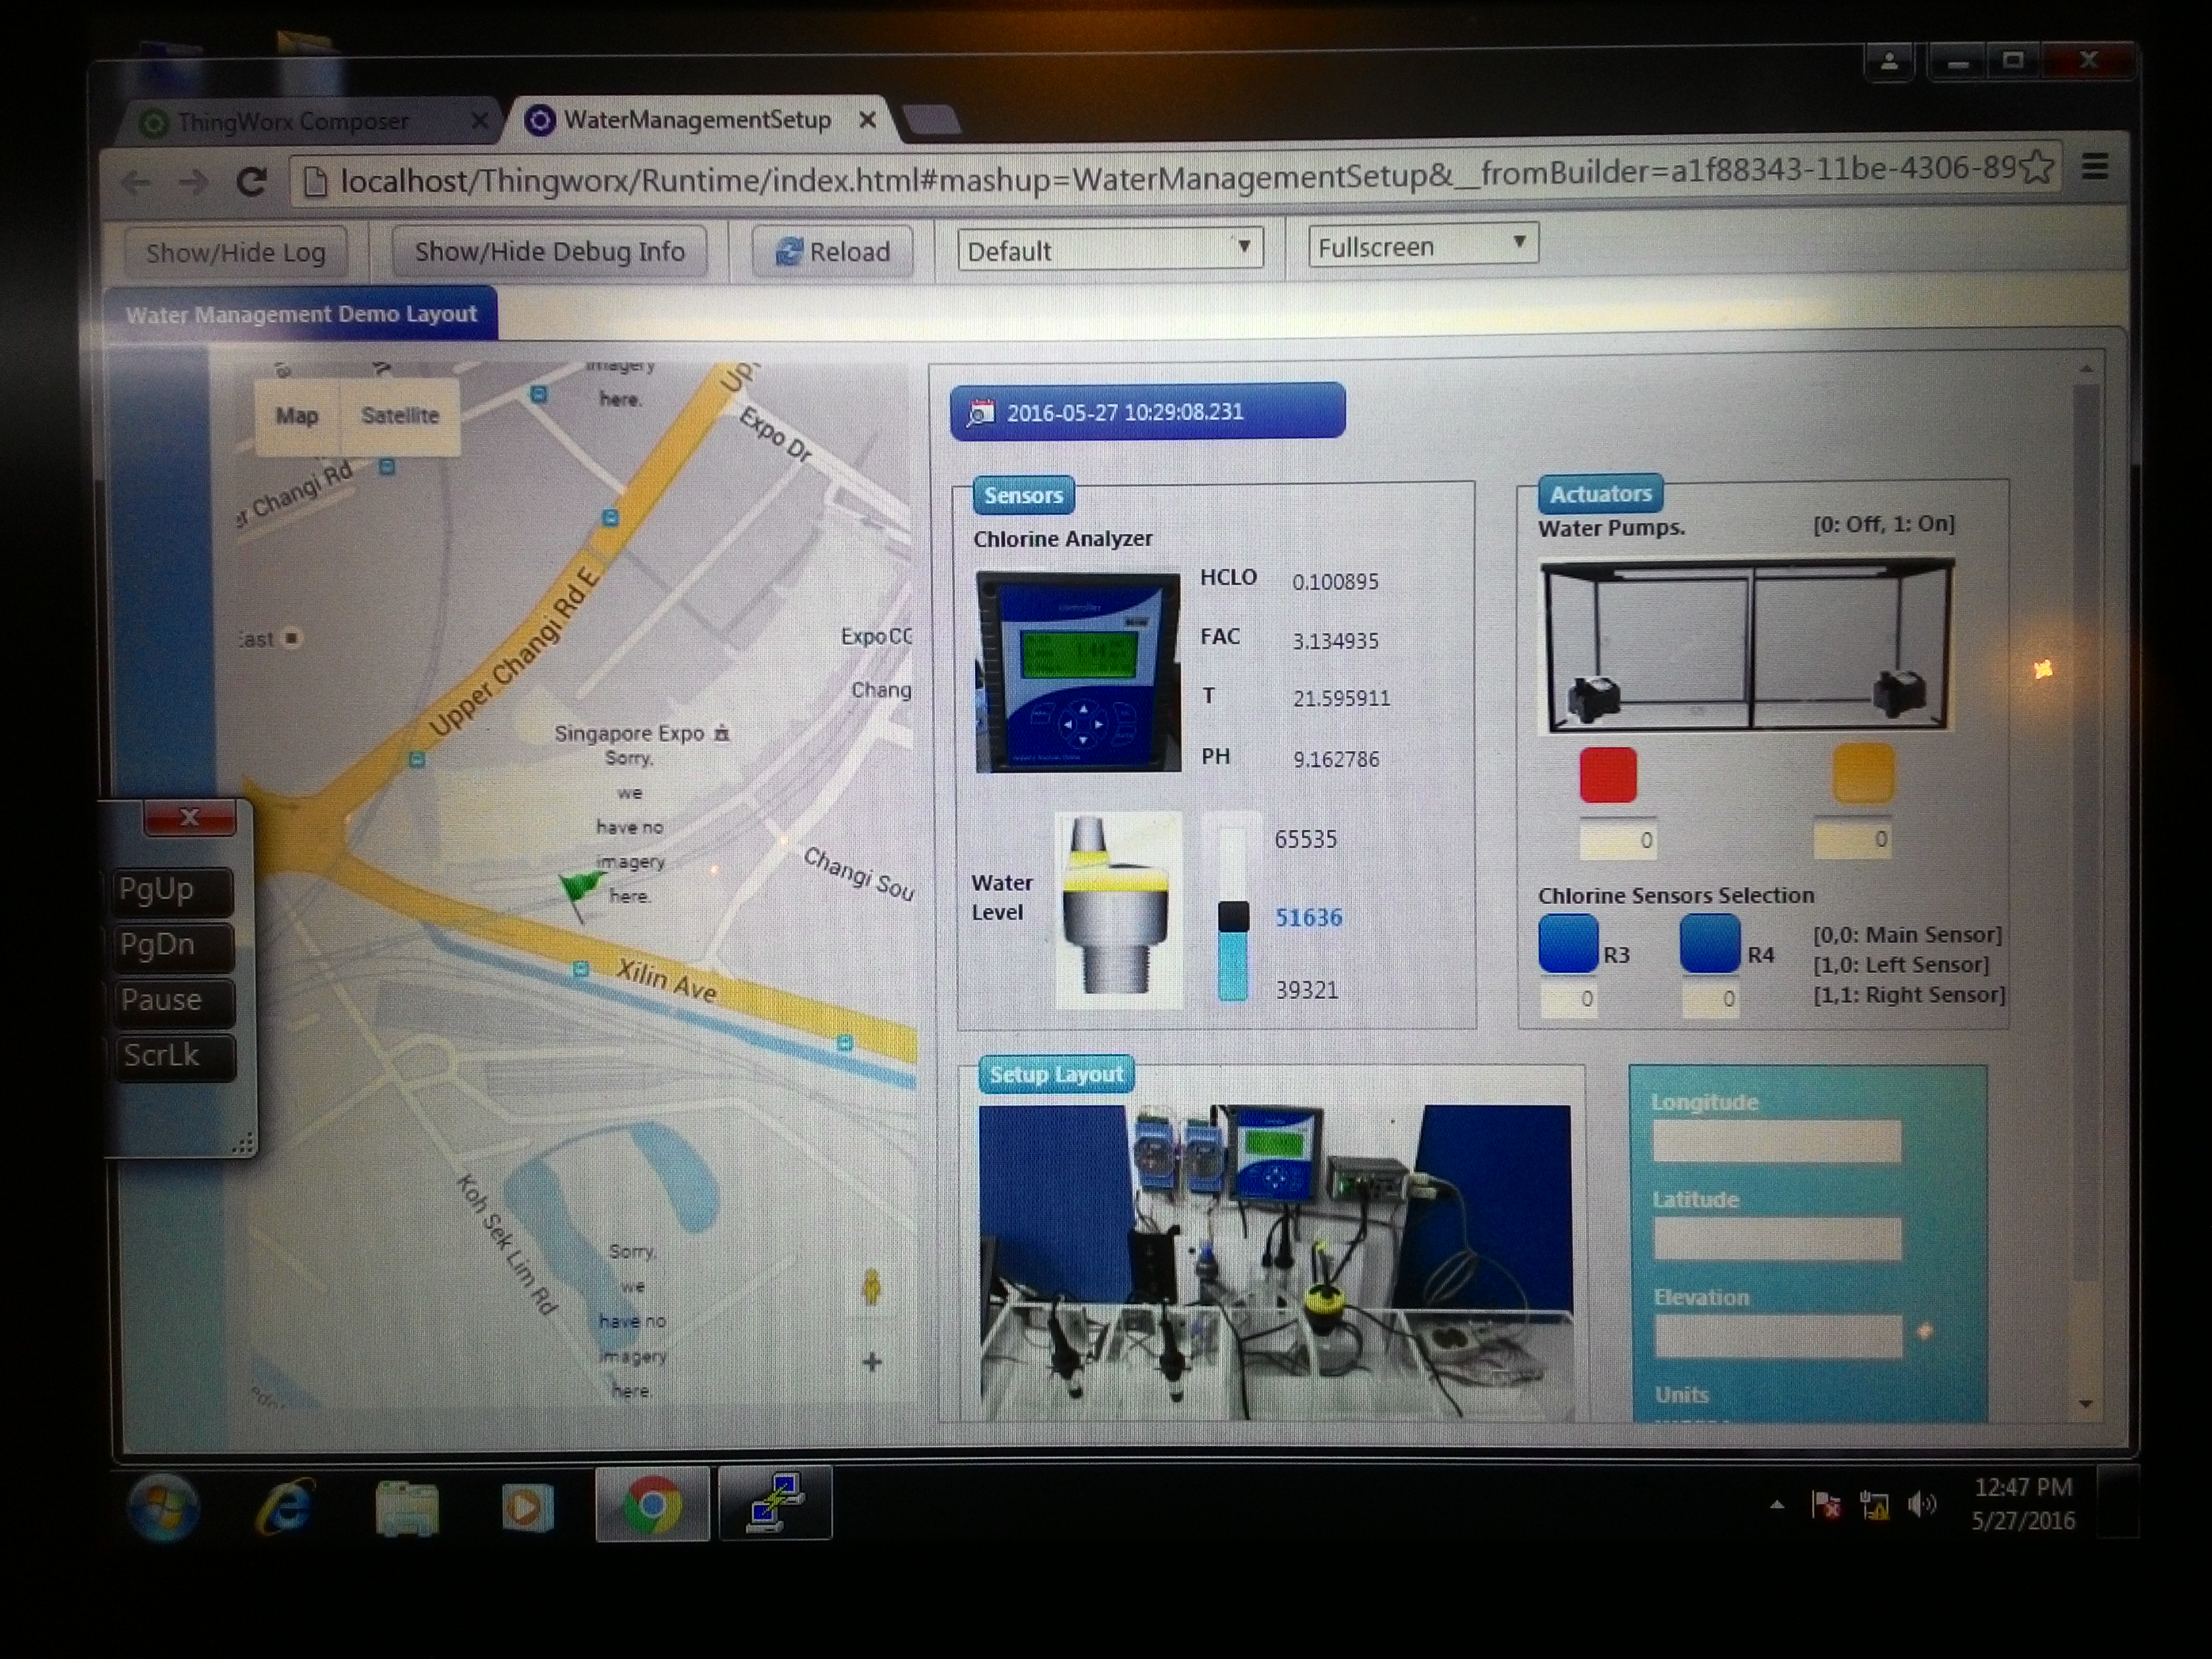Click the water level gauge slider

pos(1233,917)
